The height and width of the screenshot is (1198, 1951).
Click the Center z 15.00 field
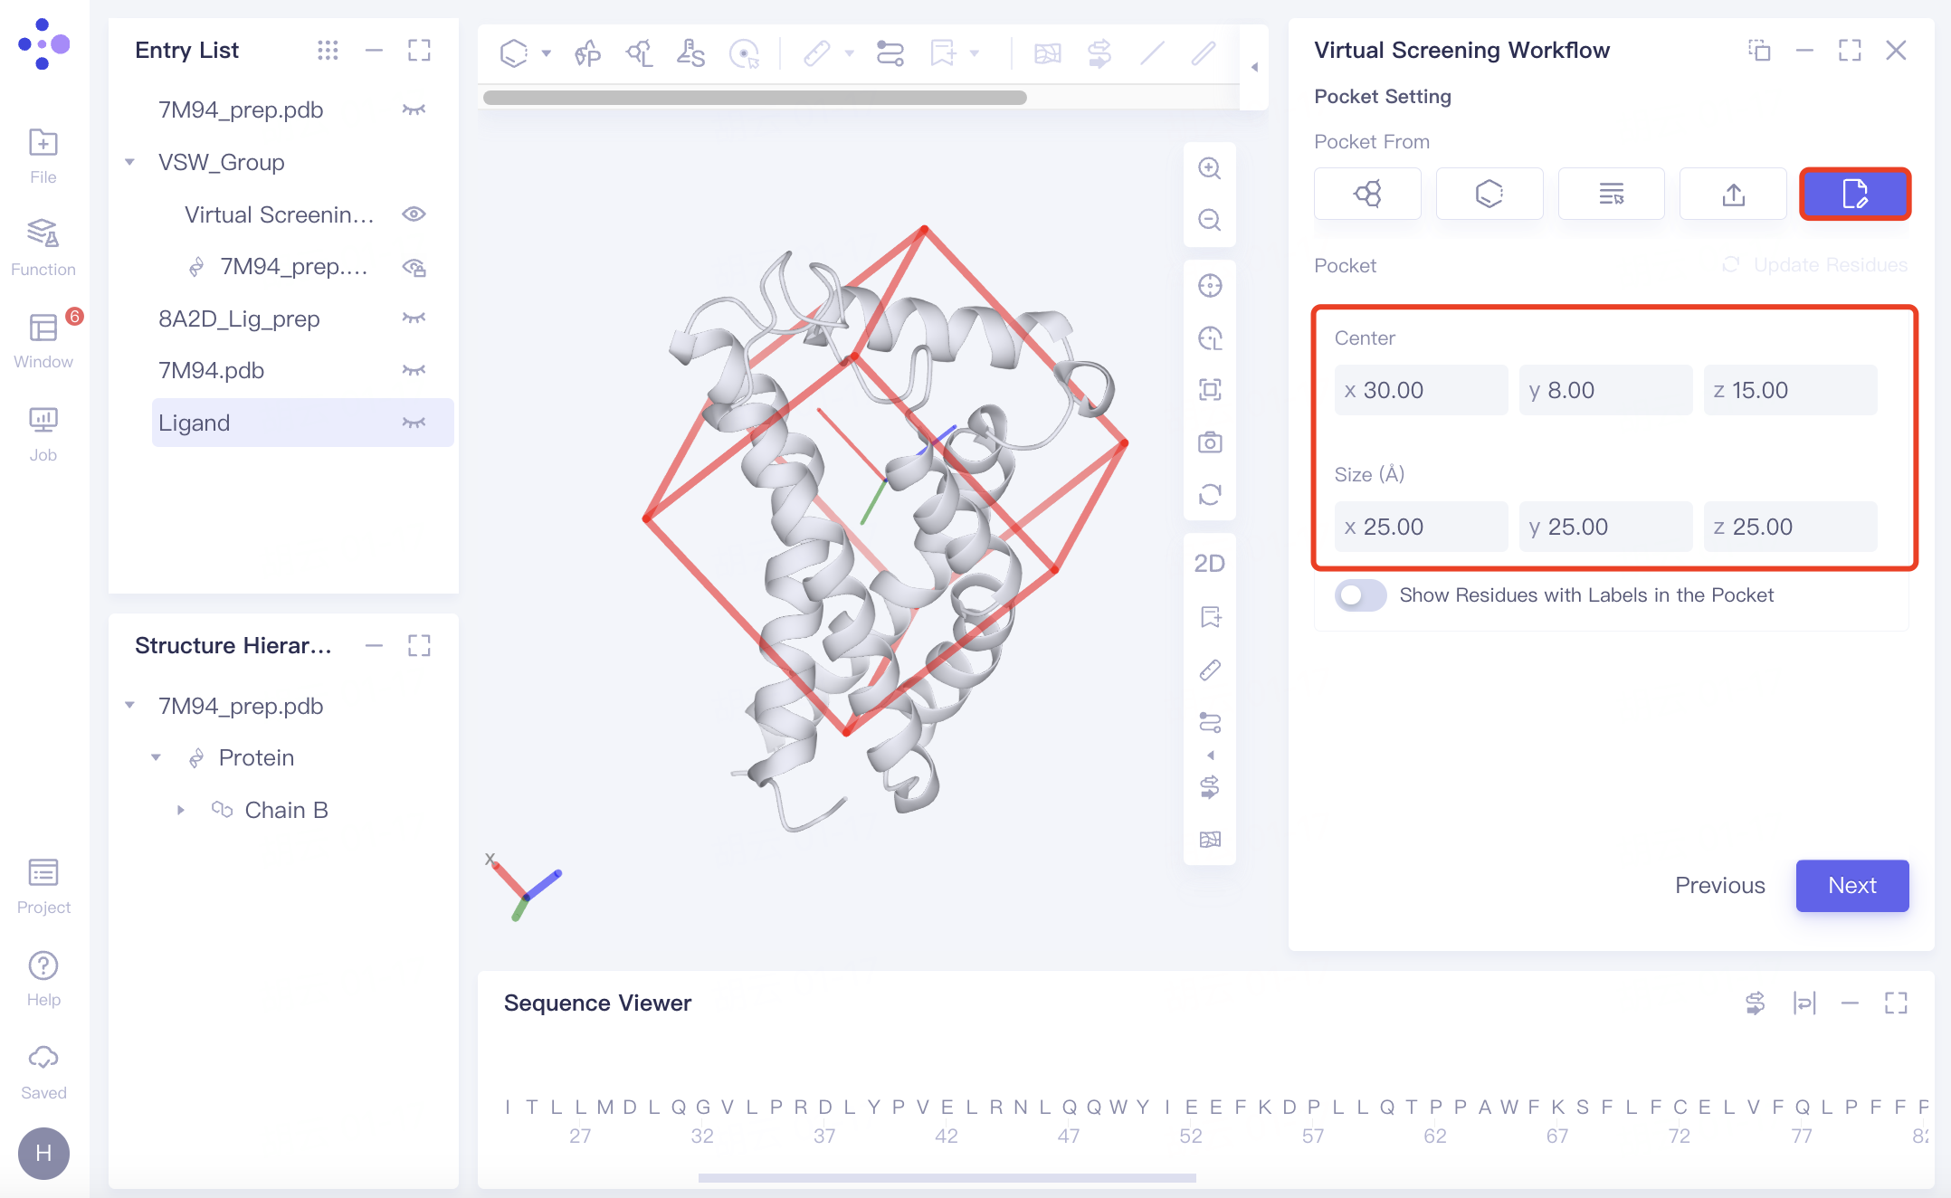pos(1790,390)
